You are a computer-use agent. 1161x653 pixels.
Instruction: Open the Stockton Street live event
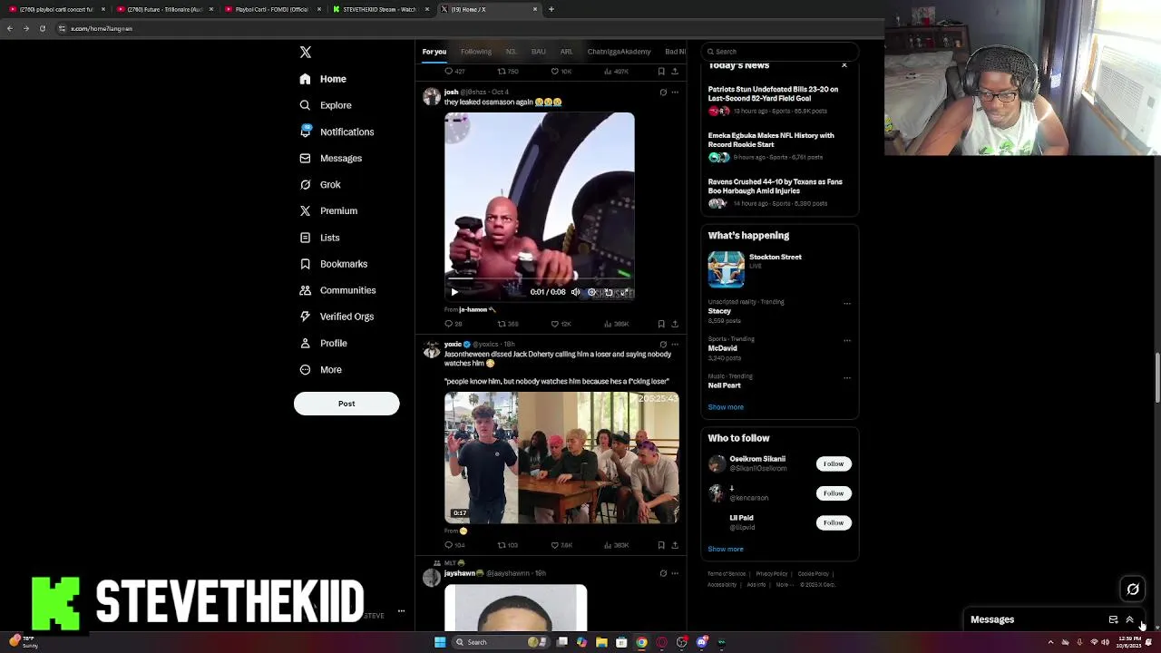pos(778,269)
